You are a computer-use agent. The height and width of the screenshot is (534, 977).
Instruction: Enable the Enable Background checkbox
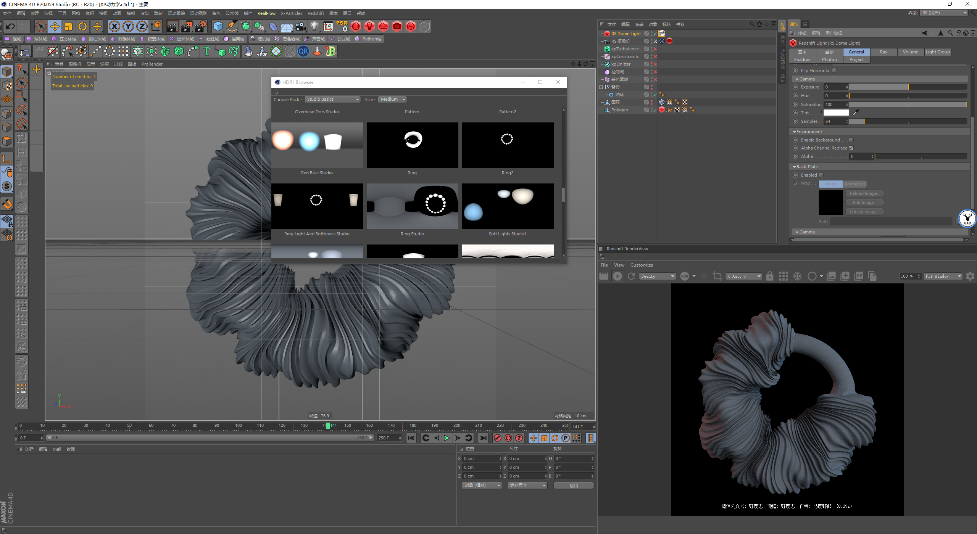point(851,140)
